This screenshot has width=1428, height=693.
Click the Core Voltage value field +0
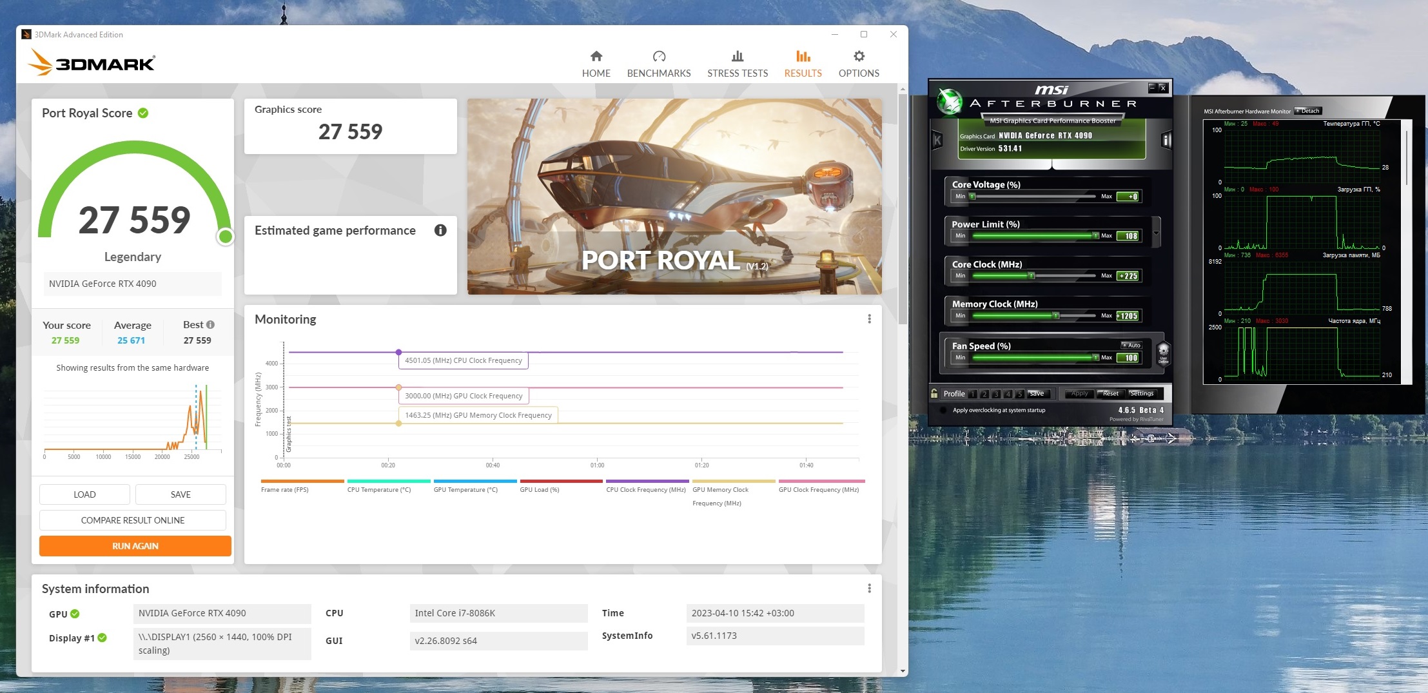[1128, 197]
